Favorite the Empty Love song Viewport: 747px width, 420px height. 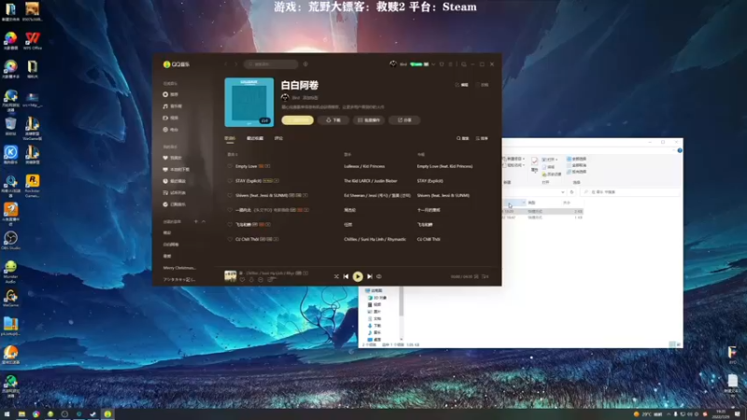pyautogui.click(x=230, y=166)
